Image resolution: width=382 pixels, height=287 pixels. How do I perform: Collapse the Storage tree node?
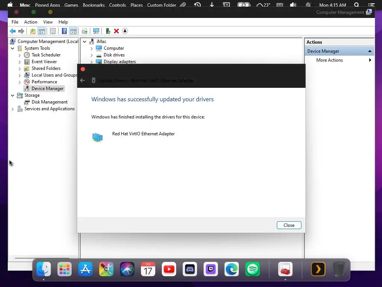(13, 95)
